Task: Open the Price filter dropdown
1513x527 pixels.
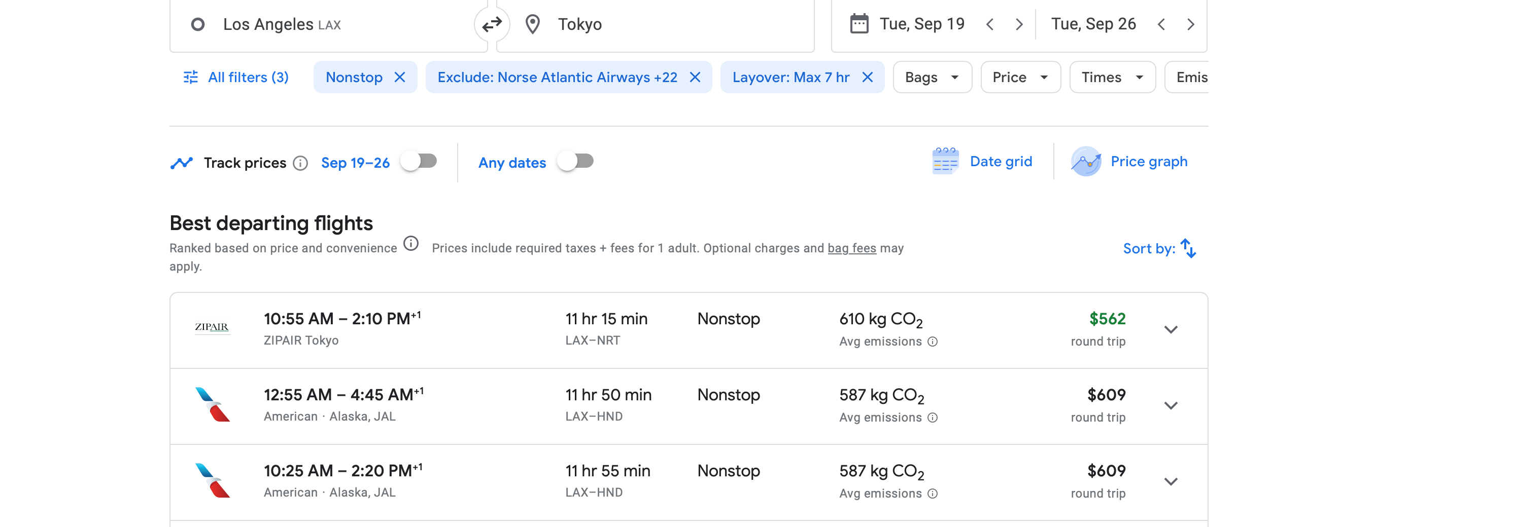Action: pos(1020,78)
